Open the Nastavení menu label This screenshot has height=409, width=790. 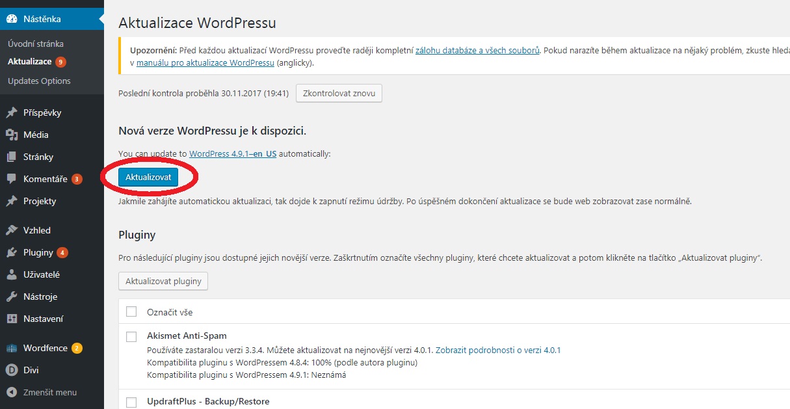[x=43, y=319]
